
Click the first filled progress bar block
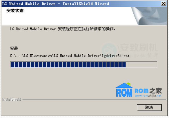pos(12,64)
